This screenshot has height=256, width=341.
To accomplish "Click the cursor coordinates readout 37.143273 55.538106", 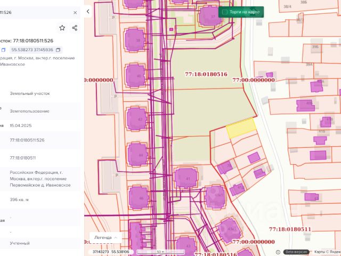I will point(111,252).
